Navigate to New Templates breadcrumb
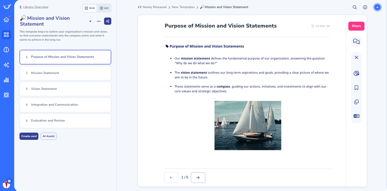 click(x=183, y=7)
